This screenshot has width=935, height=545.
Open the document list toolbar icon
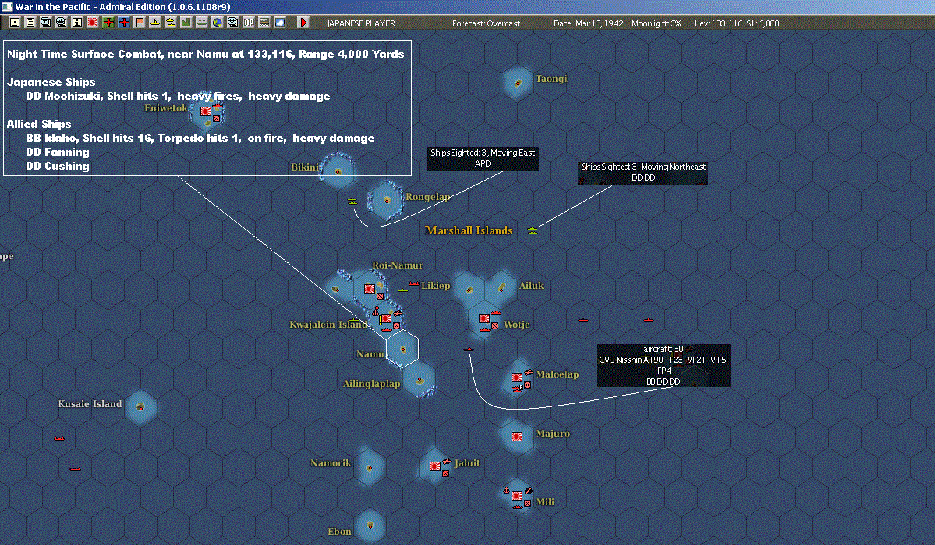pos(30,23)
